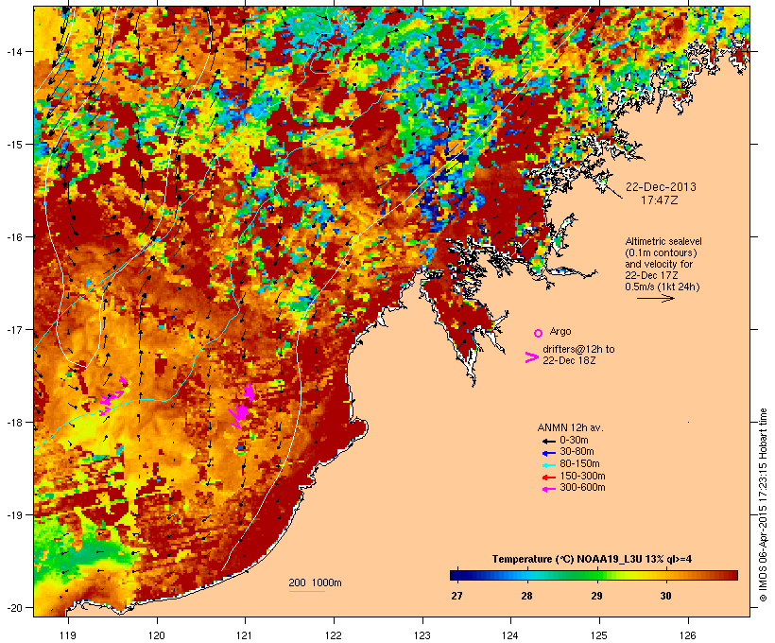Click the magenta drifters arrowhead legend symbol
The width and height of the screenshot is (775, 643).
point(531,357)
